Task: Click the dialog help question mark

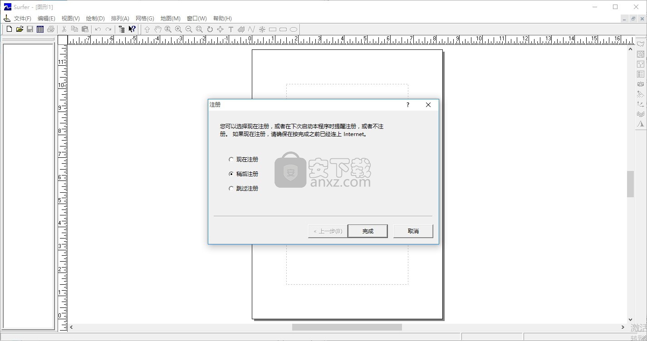Action: pos(407,105)
